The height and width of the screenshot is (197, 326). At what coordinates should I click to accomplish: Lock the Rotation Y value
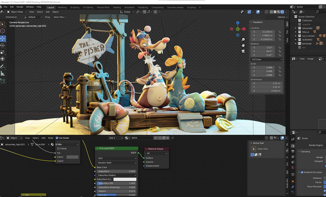[280, 52]
